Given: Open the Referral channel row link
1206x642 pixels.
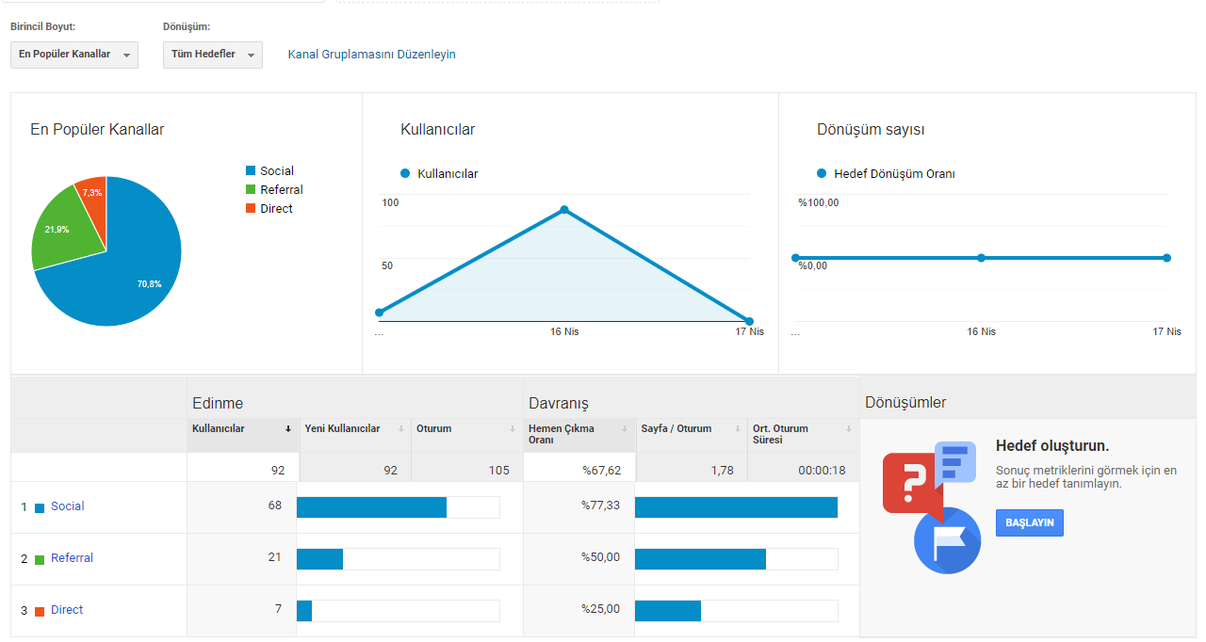Looking at the screenshot, I should point(72,558).
